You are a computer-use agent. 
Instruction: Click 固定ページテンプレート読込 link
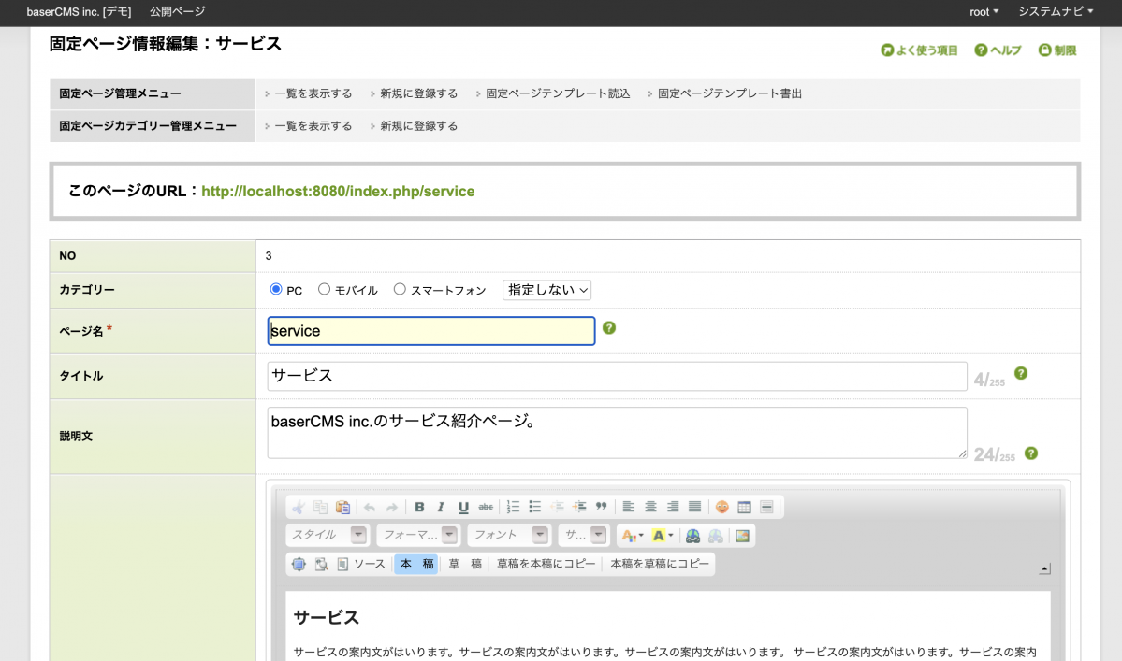tap(558, 93)
